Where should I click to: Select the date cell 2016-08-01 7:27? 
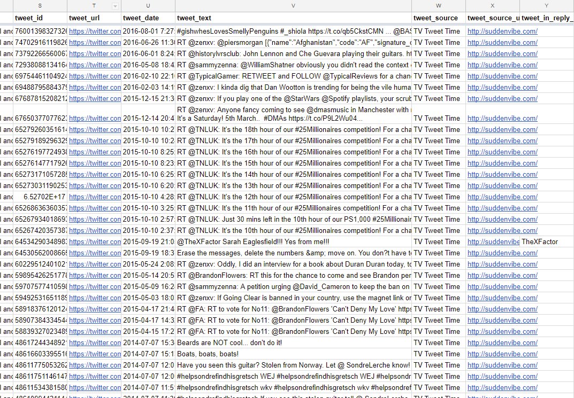pyautogui.click(x=148, y=32)
